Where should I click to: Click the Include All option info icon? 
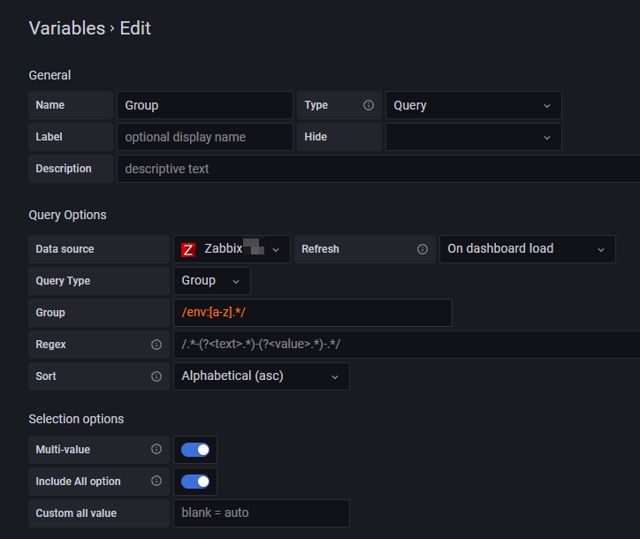(x=156, y=482)
